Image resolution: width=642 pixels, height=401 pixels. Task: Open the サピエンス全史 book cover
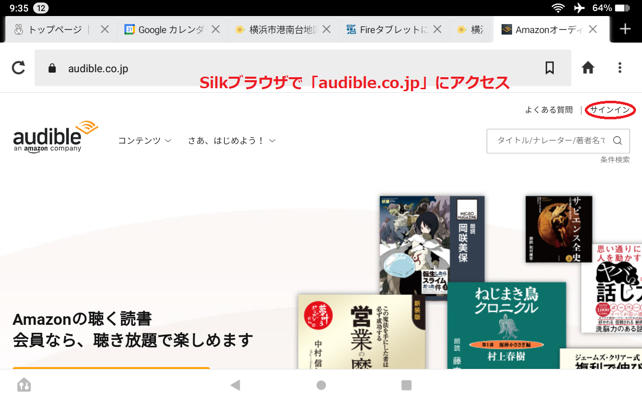pyautogui.click(x=559, y=229)
